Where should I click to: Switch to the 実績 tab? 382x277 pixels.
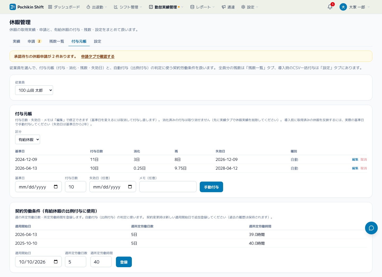16,41
